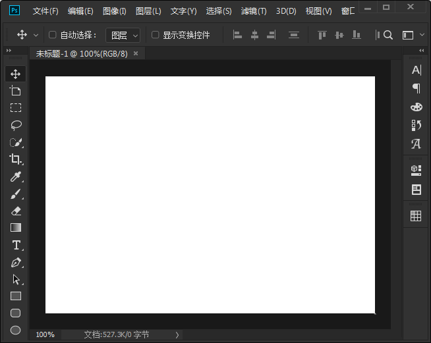Open the Paragraph panel icon
The image size is (431, 343).
click(x=417, y=88)
